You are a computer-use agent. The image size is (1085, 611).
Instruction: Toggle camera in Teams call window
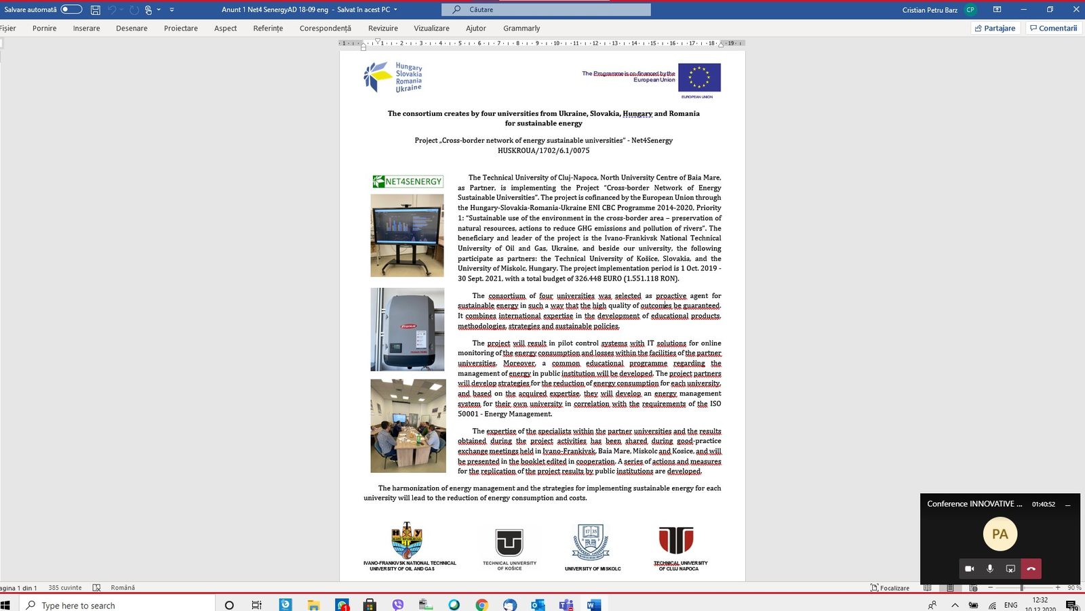[x=970, y=569]
